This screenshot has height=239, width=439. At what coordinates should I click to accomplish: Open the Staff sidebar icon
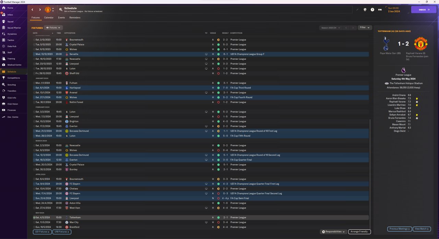(4, 52)
